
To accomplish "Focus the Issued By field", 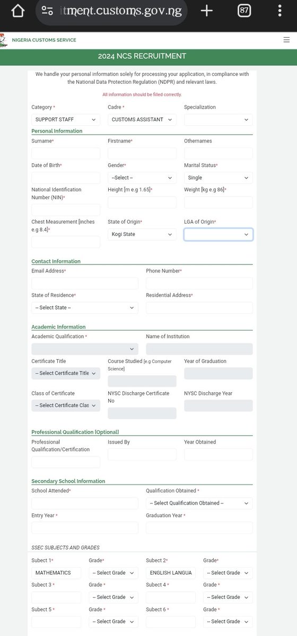I will (x=142, y=454).
